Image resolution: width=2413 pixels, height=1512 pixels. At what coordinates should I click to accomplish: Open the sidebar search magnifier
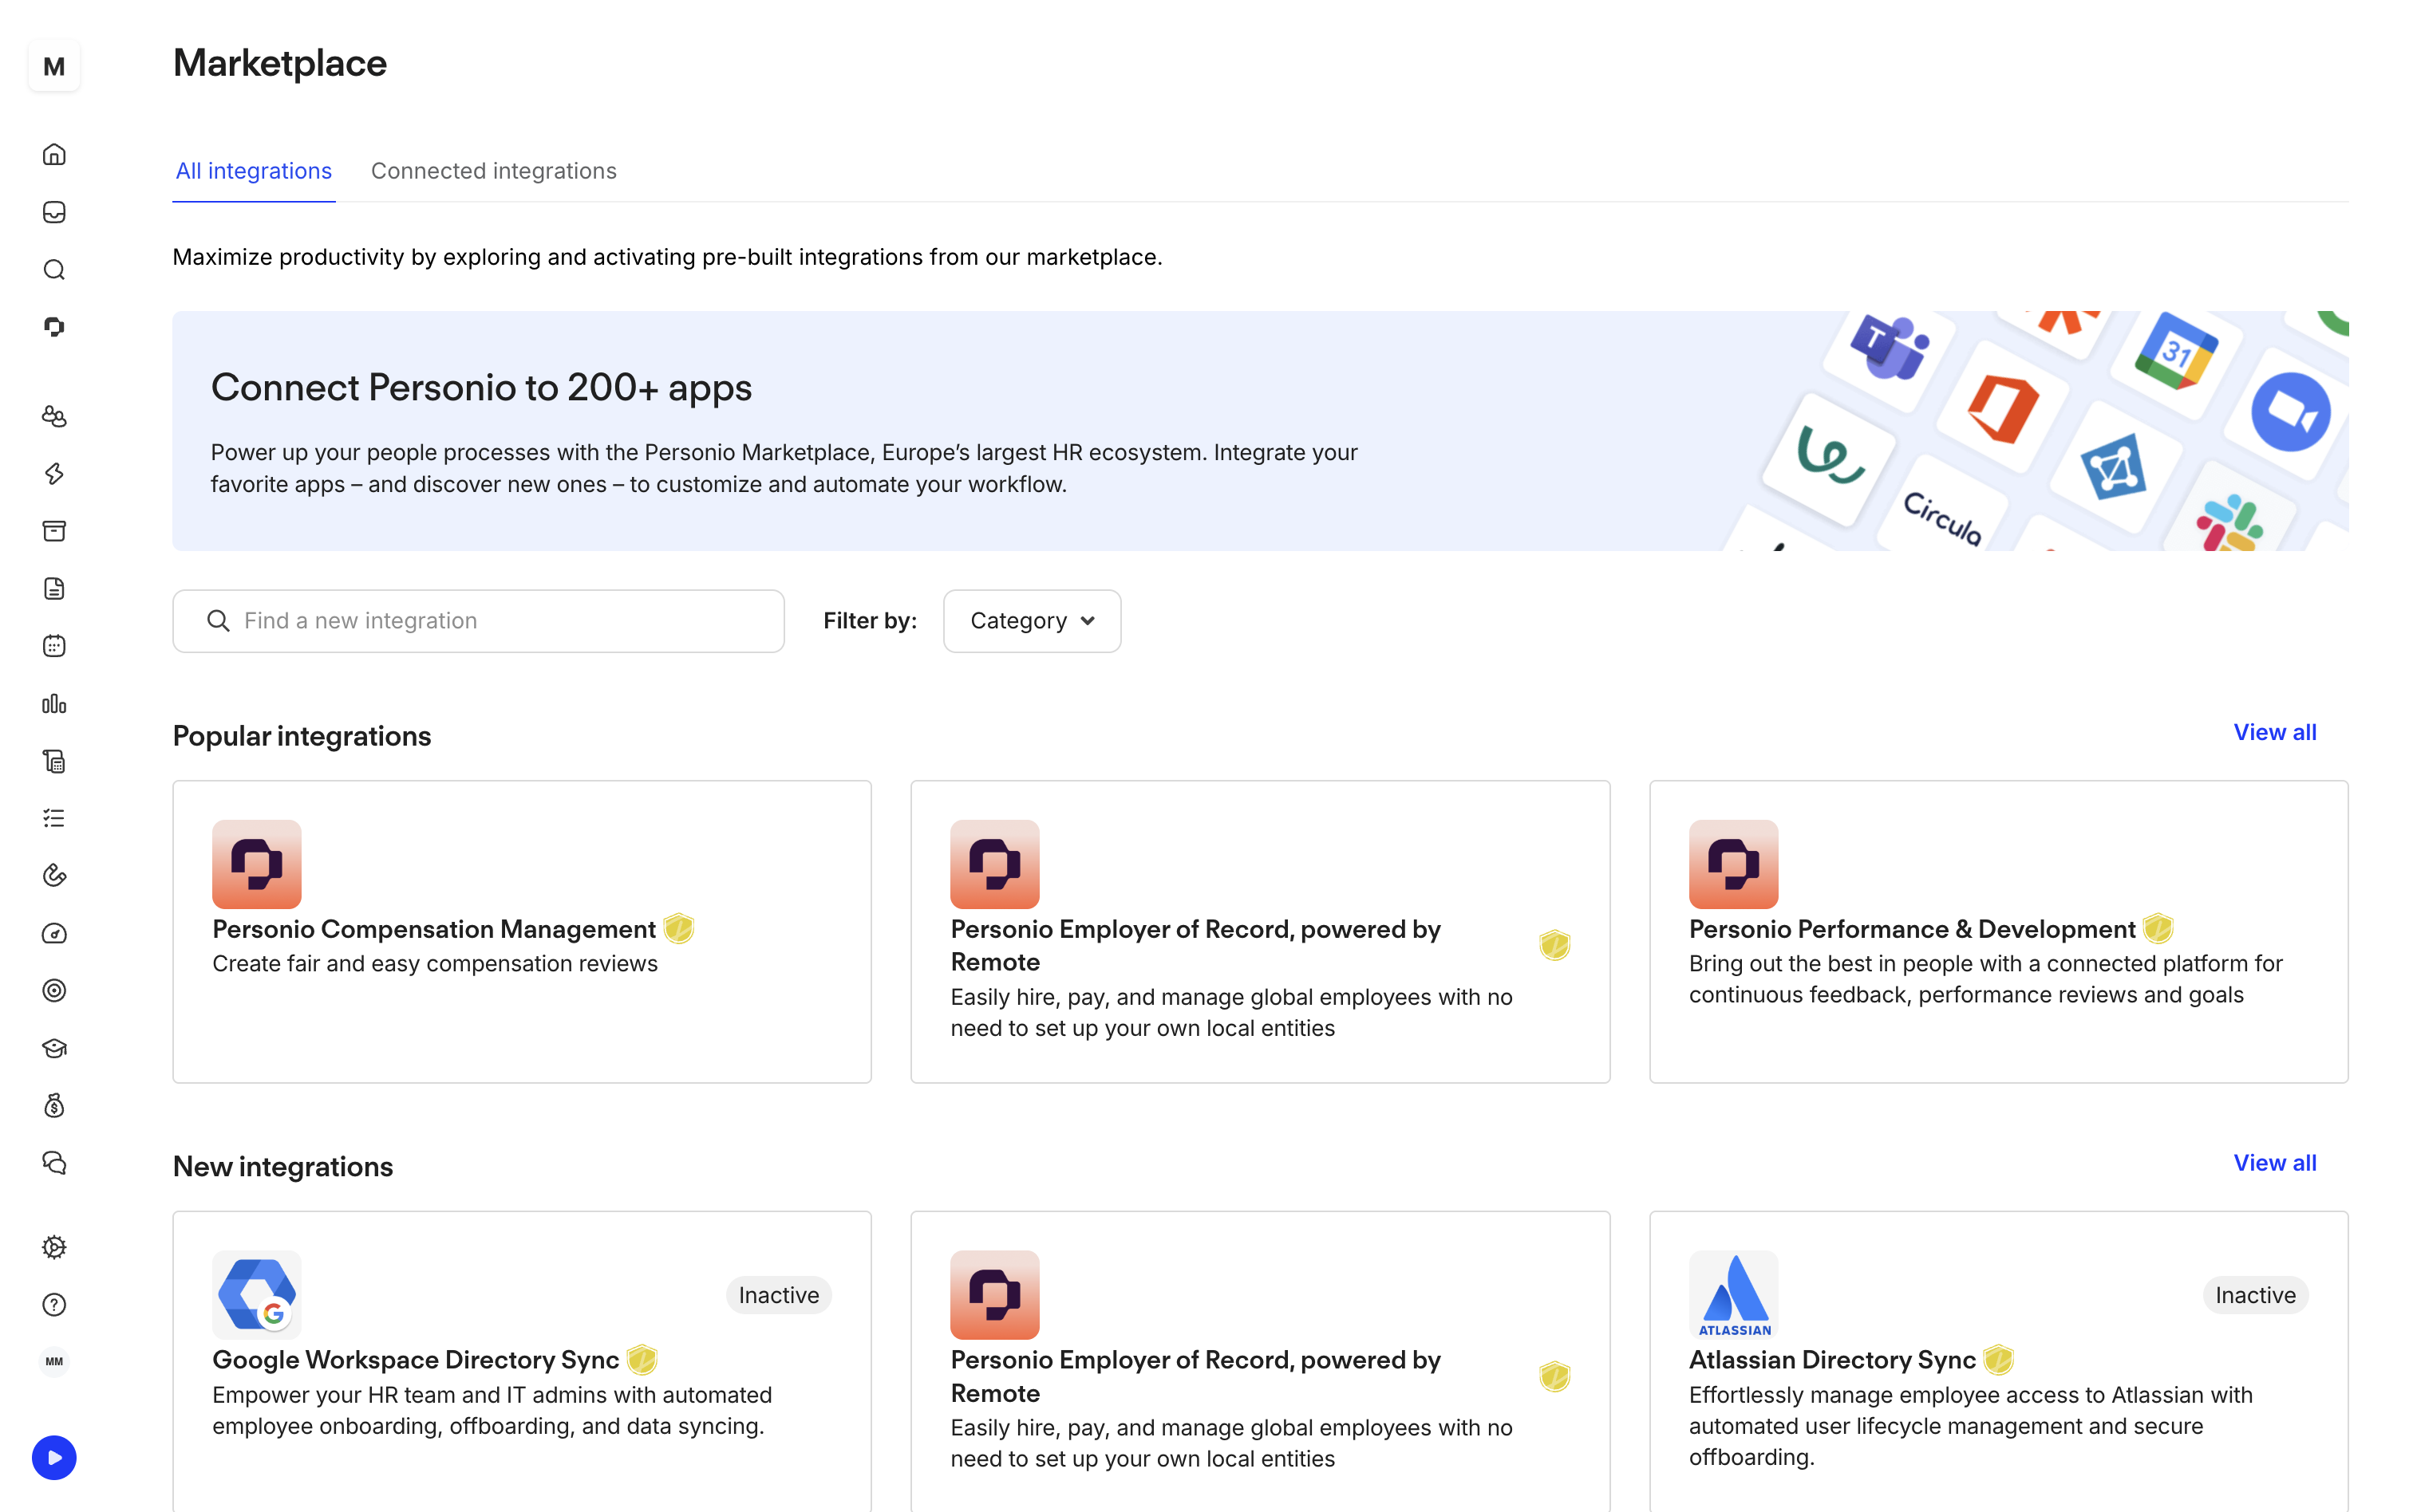click(54, 270)
